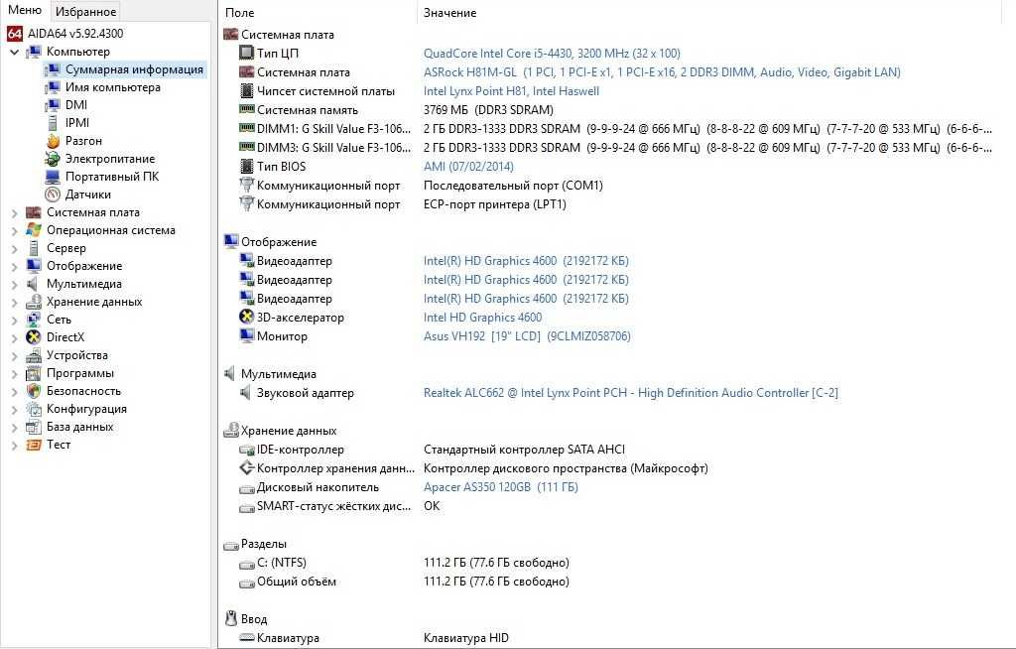
Task: Select the Сеть network icon
Action: coord(33,320)
